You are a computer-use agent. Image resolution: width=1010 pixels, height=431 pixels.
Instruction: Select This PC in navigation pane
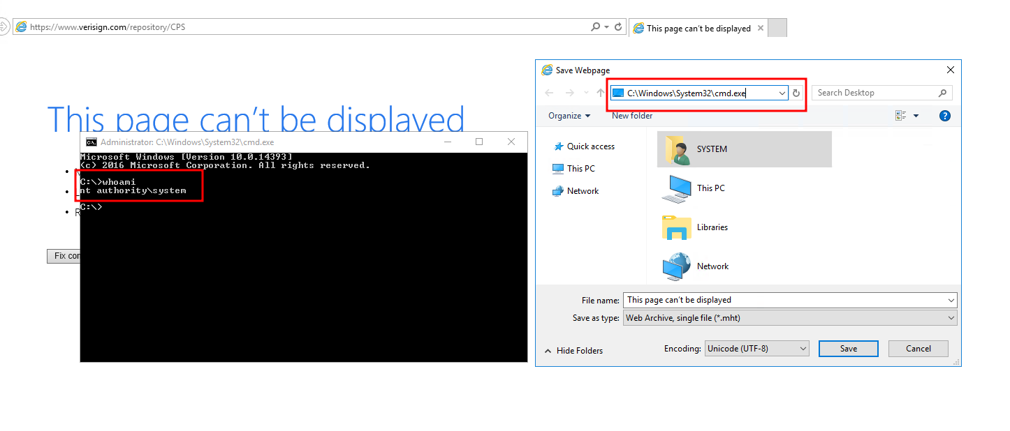pyautogui.click(x=580, y=169)
